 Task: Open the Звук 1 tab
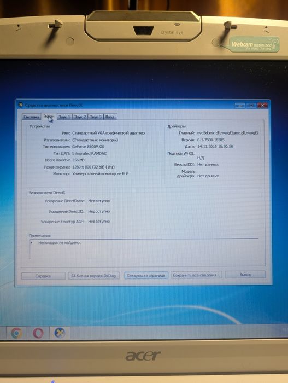pyautogui.click(x=64, y=117)
